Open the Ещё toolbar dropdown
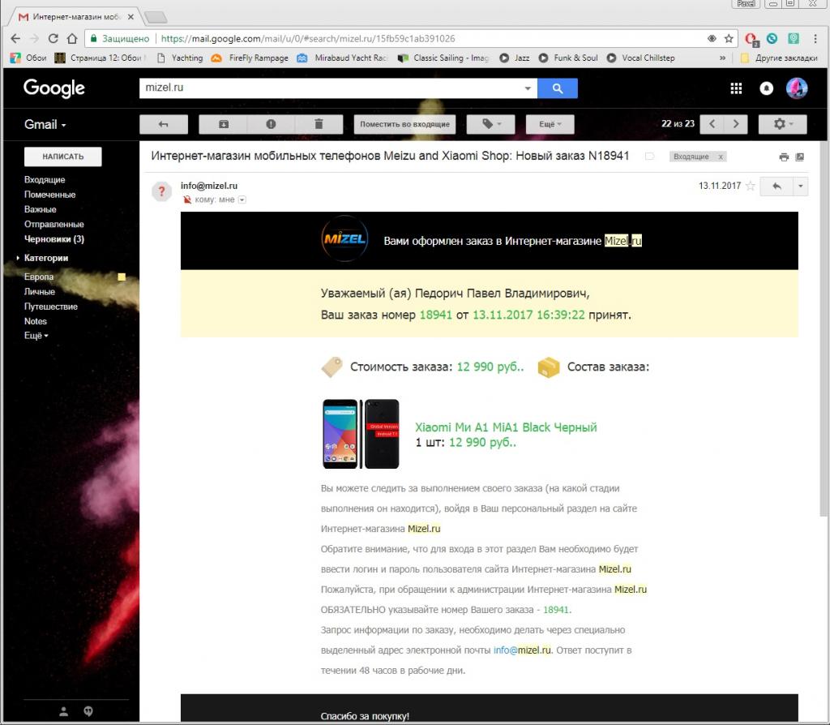The height and width of the screenshot is (725, 830). click(550, 124)
